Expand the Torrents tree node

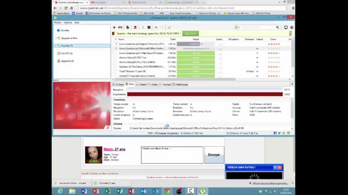(x=56, y=46)
